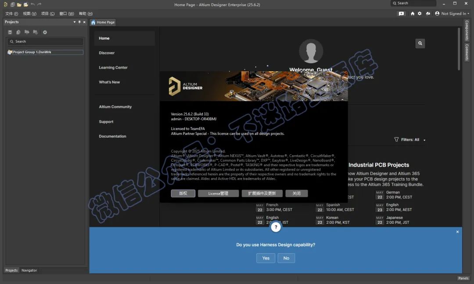Screen dimensions: 474x284
Task: Open the 文件 (F) menu
Action: (x=11, y=14)
